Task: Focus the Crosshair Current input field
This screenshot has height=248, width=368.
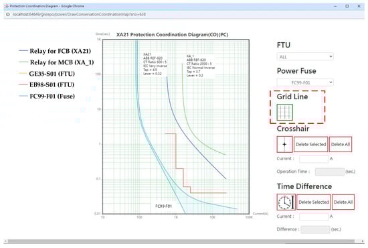Action: coord(314,159)
